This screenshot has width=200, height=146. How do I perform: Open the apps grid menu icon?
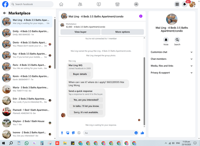click(177, 4)
